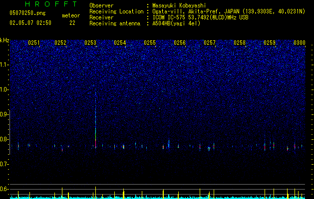Image resolution: width=314 pixels, height=199 pixels.
Task: Click the HROFFT title text
Action: [51, 4]
